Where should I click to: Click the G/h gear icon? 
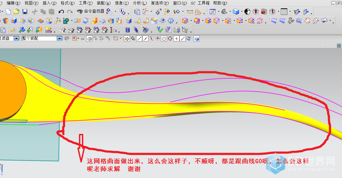pyautogui.click(x=96, y=30)
